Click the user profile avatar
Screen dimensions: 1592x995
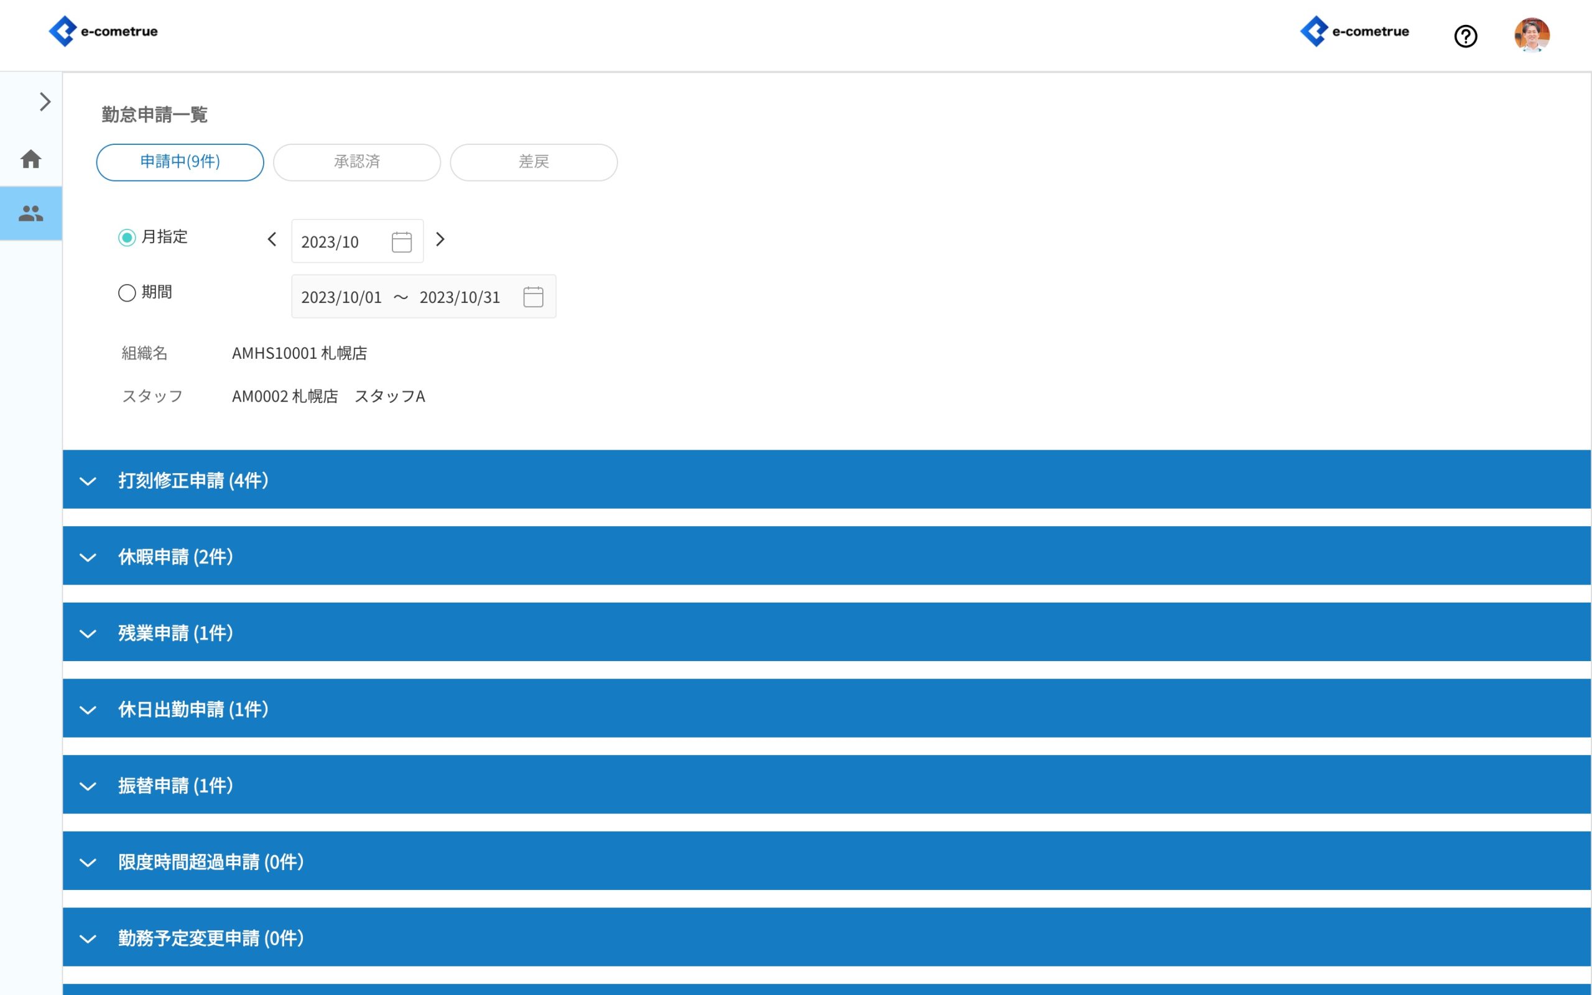1531,35
